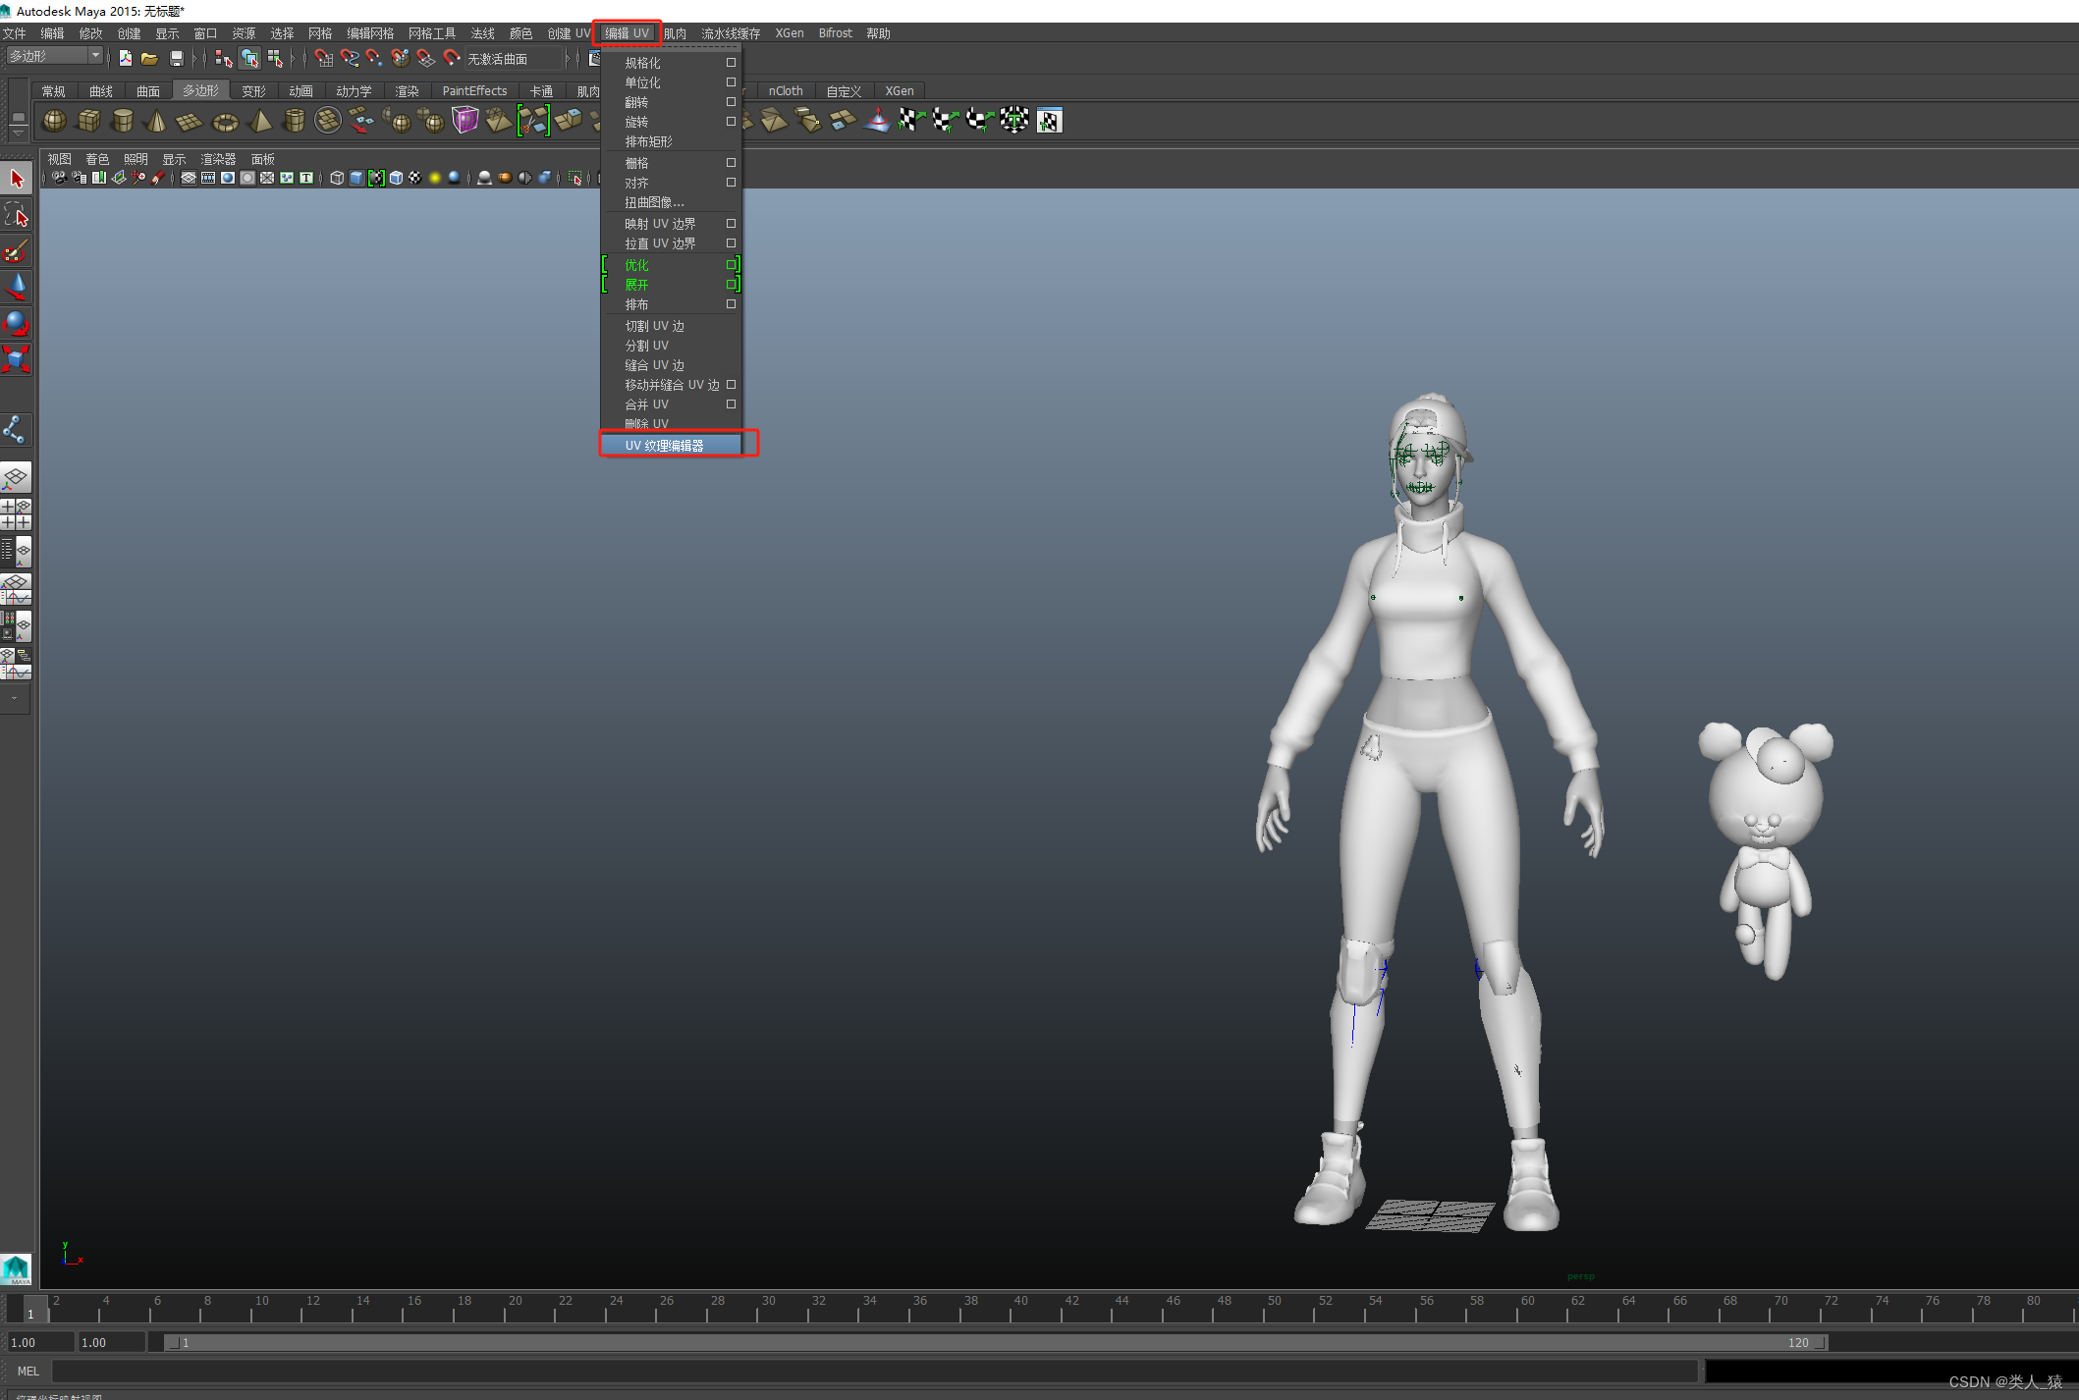Viewport: 2079px width, 1400px height.
Task: Choose 缝合 UV 边 menu entry
Action: pos(655,365)
